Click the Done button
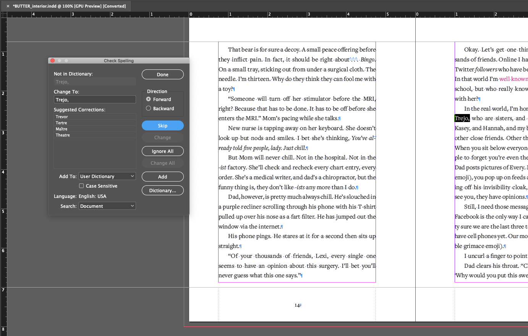528x336 pixels. [x=162, y=74]
